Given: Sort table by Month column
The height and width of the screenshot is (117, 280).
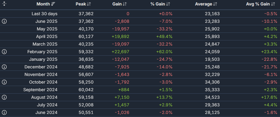Looking at the screenshot, I should coord(46,4).
